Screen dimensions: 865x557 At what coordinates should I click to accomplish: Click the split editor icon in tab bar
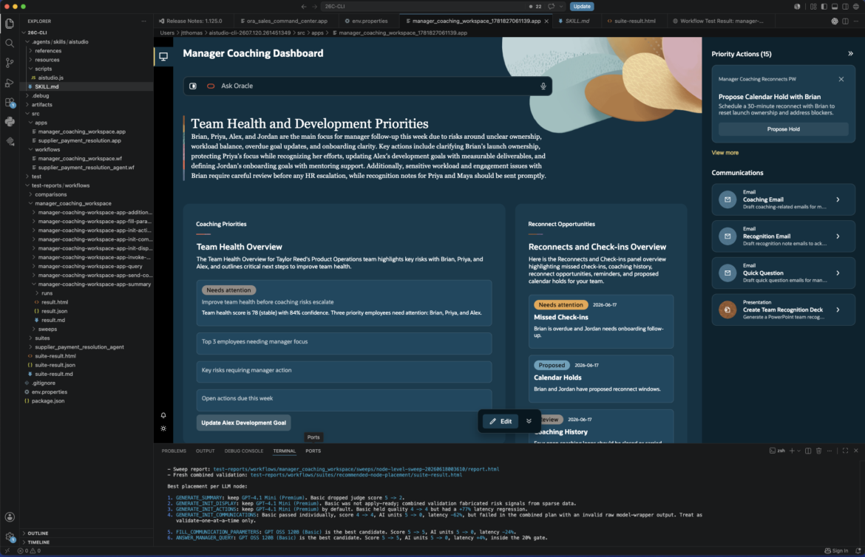click(x=845, y=21)
